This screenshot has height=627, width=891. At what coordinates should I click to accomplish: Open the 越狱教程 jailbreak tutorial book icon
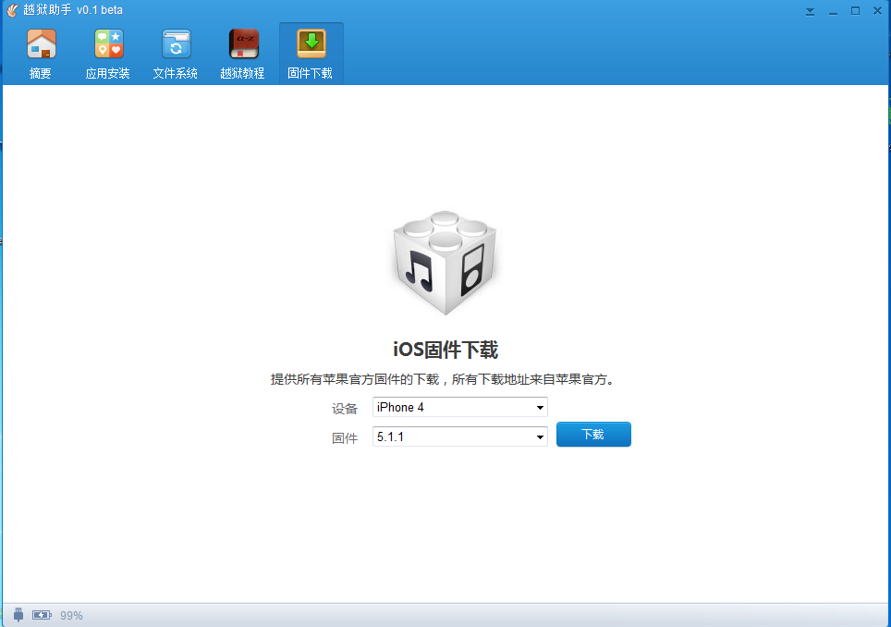pos(243,44)
